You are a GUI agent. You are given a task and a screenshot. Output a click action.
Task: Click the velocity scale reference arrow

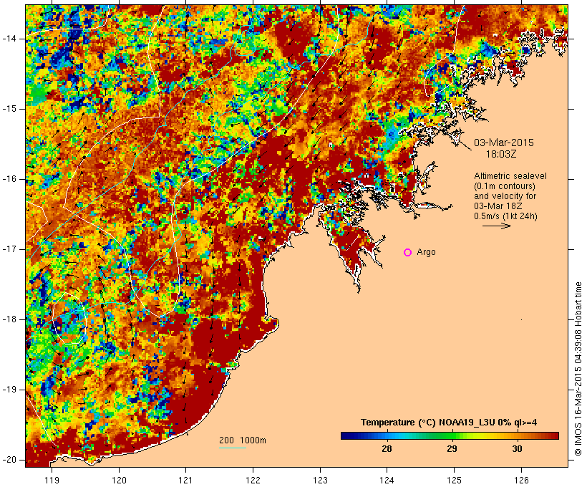pyautogui.click(x=497, y=226)
